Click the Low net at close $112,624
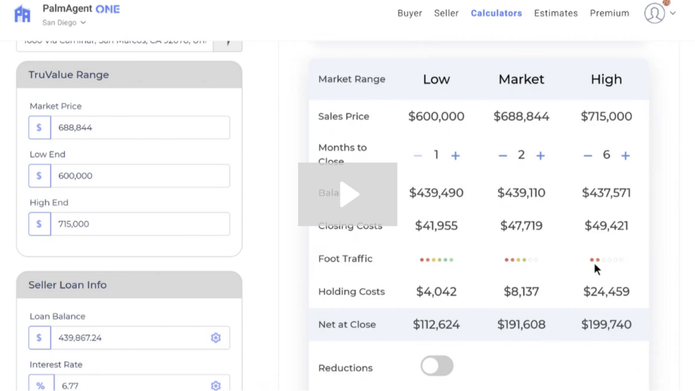The height and width of the screenshot is (391, 695). tap(437, 325)
